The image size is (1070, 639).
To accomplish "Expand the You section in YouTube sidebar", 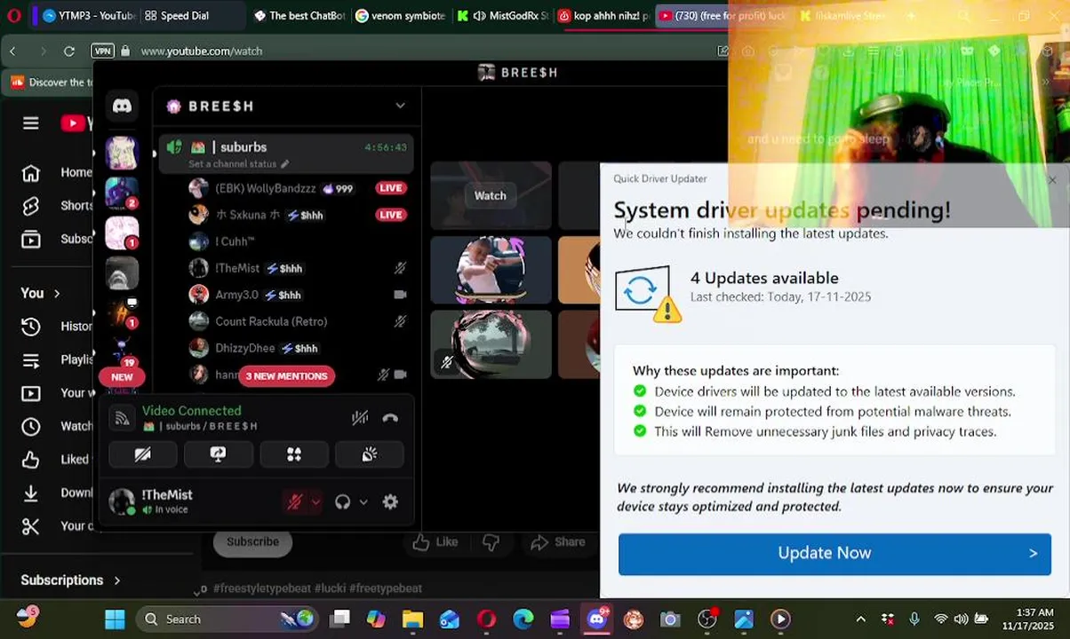I will 41,293.
